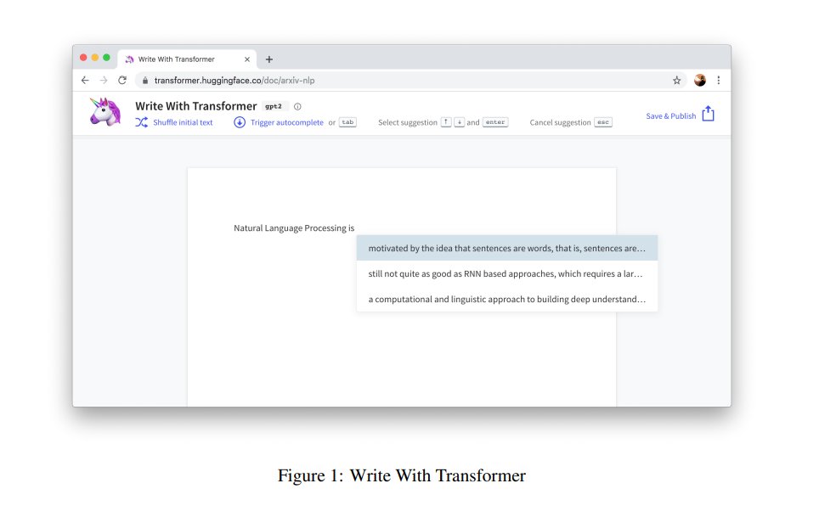Select suggestion 'a computational and linguistic approach'
Screen dimensions: 836x517
pyautogui.click(x=507, y=300)
